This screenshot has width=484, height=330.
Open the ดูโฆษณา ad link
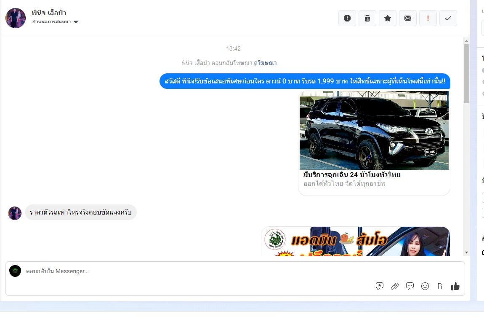(x=265, y=63)
